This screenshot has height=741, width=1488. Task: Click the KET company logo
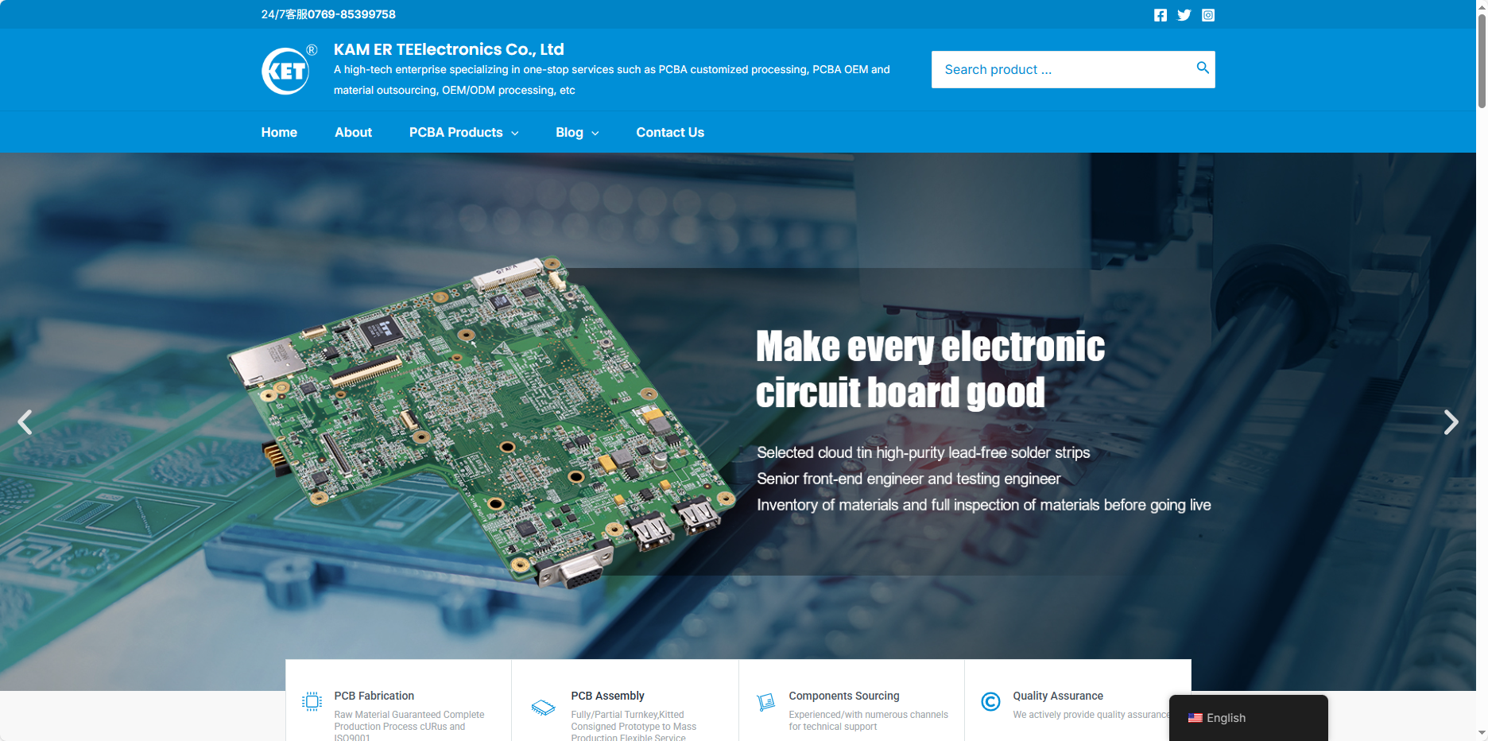tap(285, 71)
